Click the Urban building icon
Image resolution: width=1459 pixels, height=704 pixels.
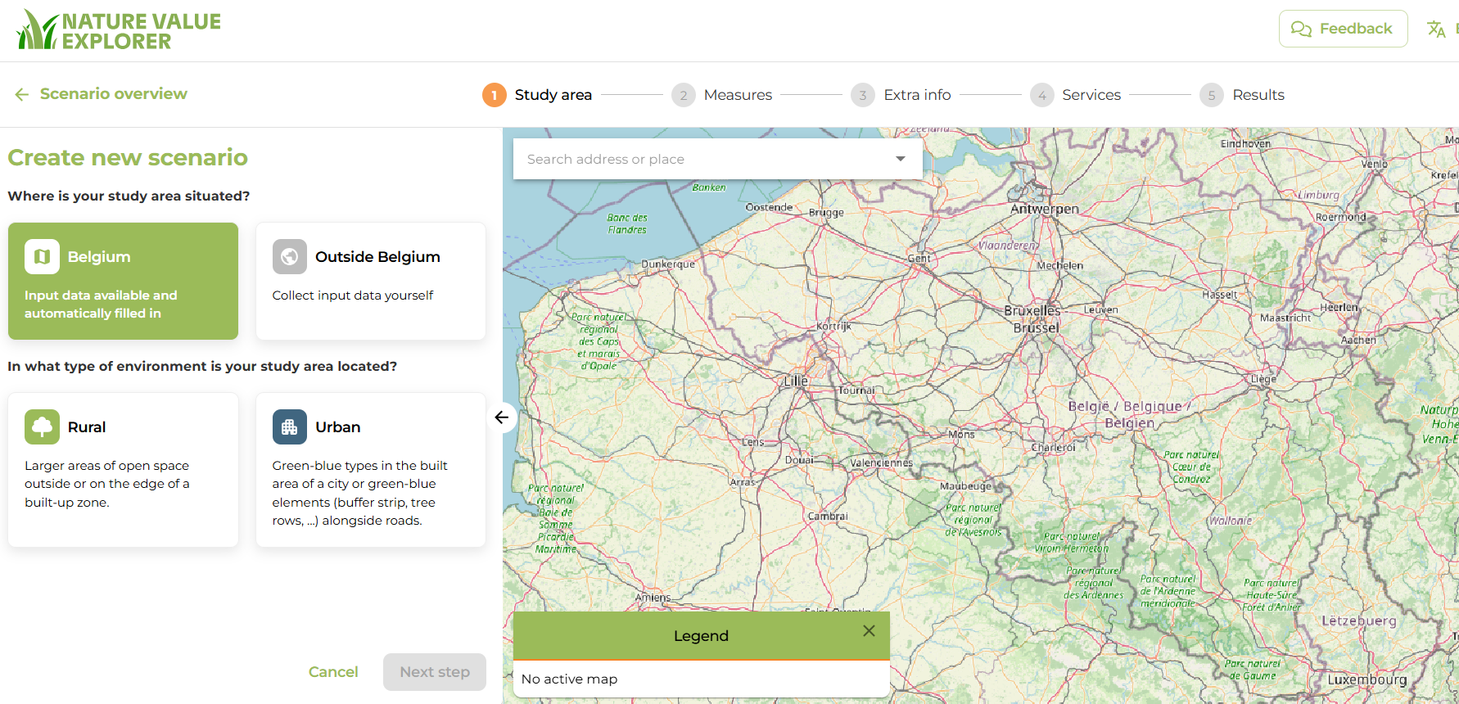[x=289, y=426]
